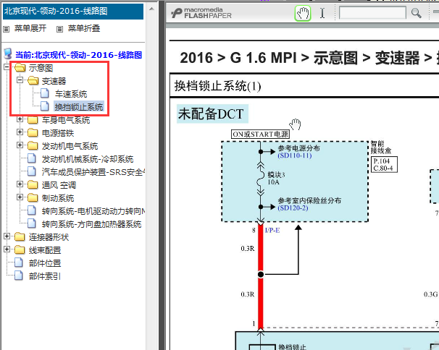Open 转向系统-方向盘加热器系统 page

(91, 224)
